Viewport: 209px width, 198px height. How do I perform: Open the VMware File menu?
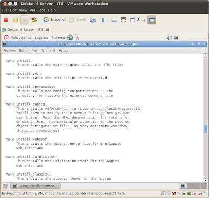(4, 10)
